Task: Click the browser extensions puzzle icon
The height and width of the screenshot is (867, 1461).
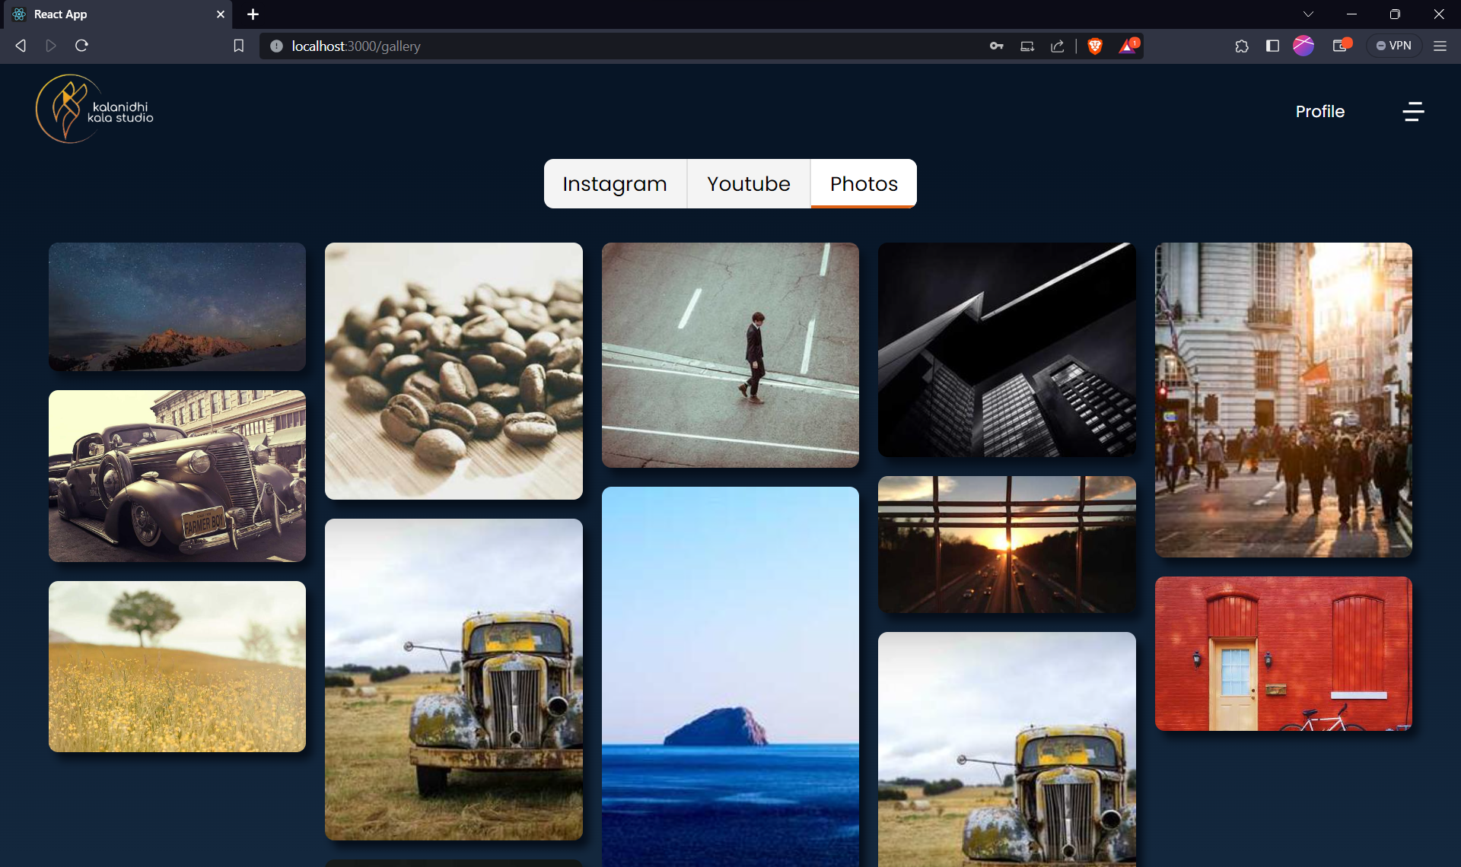Action: (1242, 46)
